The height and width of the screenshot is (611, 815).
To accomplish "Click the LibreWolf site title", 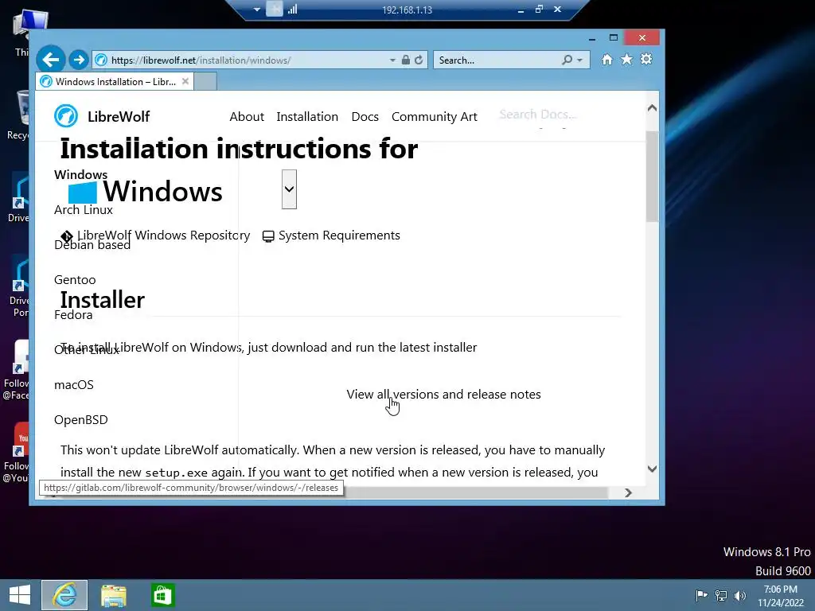I will click(x=119, y=116).
